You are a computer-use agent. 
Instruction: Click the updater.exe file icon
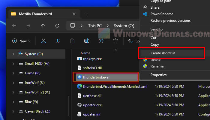coord(79,105)
